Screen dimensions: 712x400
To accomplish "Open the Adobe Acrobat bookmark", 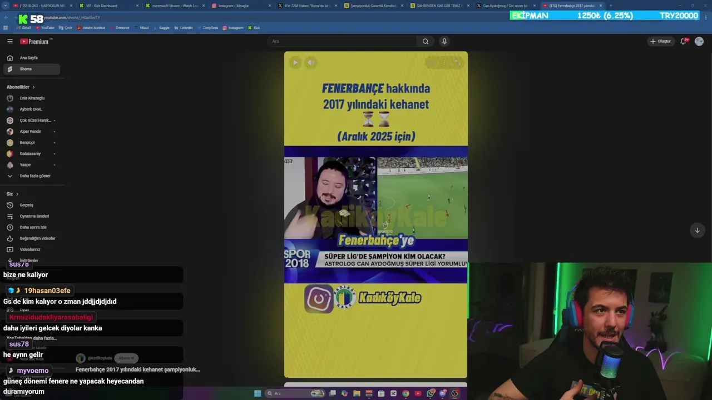I will coord(91,28).
